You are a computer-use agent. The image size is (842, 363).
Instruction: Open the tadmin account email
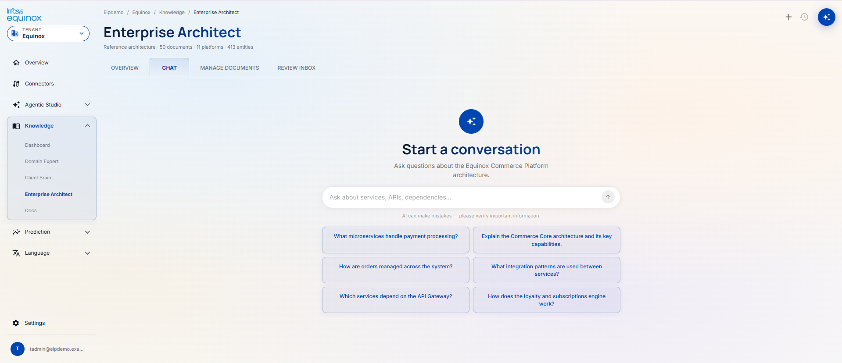pos(57,349)
